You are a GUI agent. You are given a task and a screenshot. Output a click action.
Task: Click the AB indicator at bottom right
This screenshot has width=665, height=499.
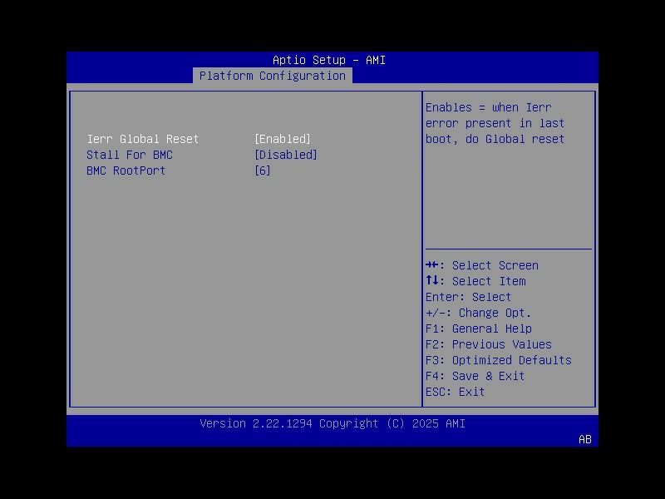point(584,439)
